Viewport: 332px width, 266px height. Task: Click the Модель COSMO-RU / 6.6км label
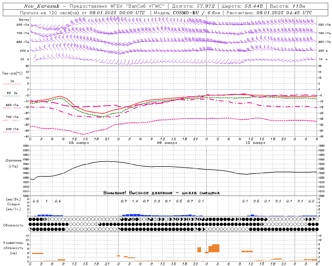[x=187, y=13]
